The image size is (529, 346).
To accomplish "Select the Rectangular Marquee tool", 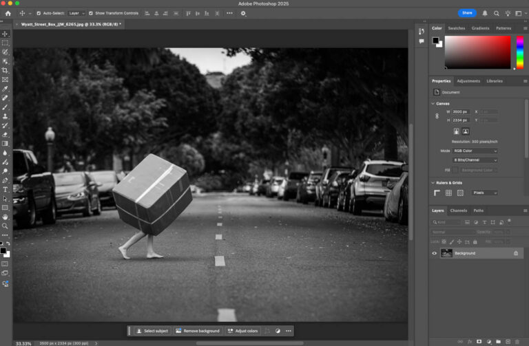I will pos(5,43).
